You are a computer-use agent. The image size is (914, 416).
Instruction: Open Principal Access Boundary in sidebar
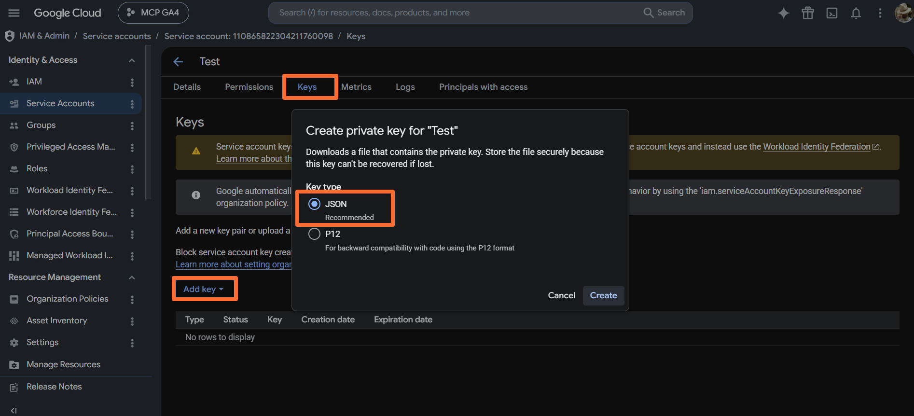[70, 234]
